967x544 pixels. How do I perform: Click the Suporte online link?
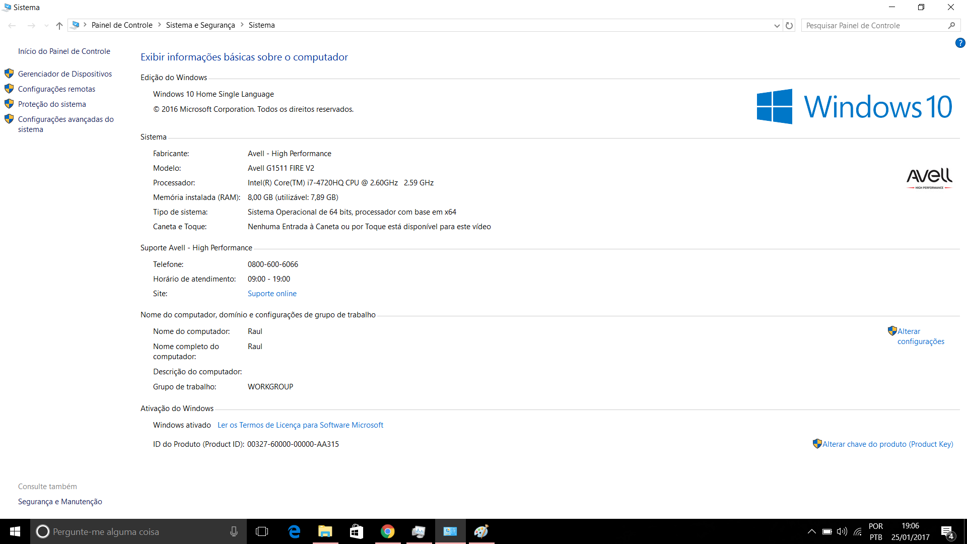(x=272, y=293)
